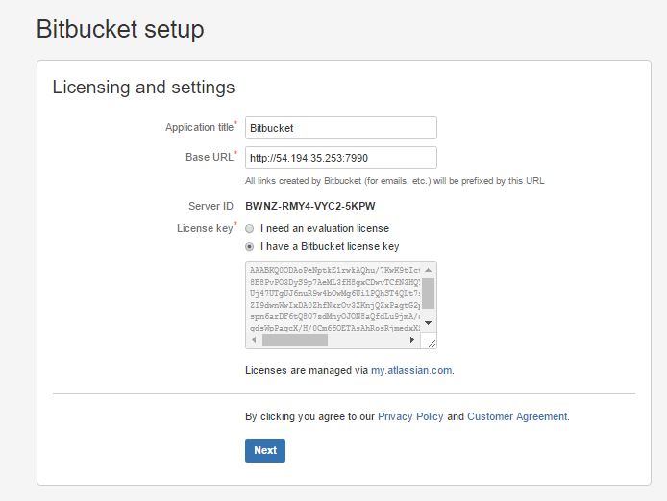This screenshot has width=667, height=501.
Task: Click the Application title input field
Action: [340, 128]
